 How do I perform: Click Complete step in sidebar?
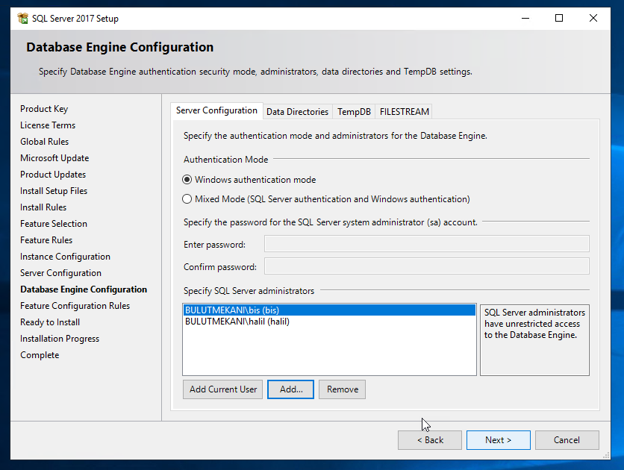[x=40, y=355]
